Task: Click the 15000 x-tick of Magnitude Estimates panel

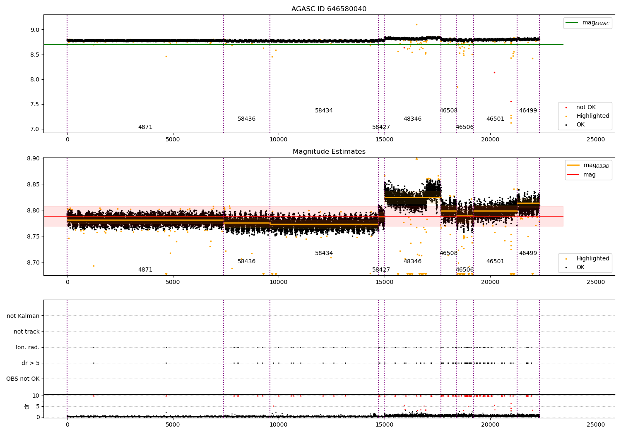Action: point(384,282)
